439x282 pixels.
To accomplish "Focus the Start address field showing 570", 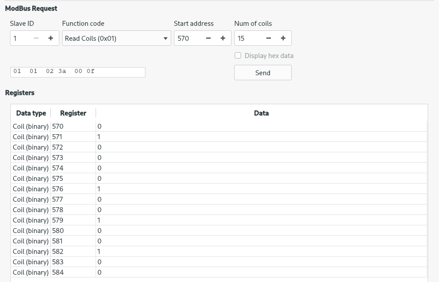I will click(x=188, y=39).
